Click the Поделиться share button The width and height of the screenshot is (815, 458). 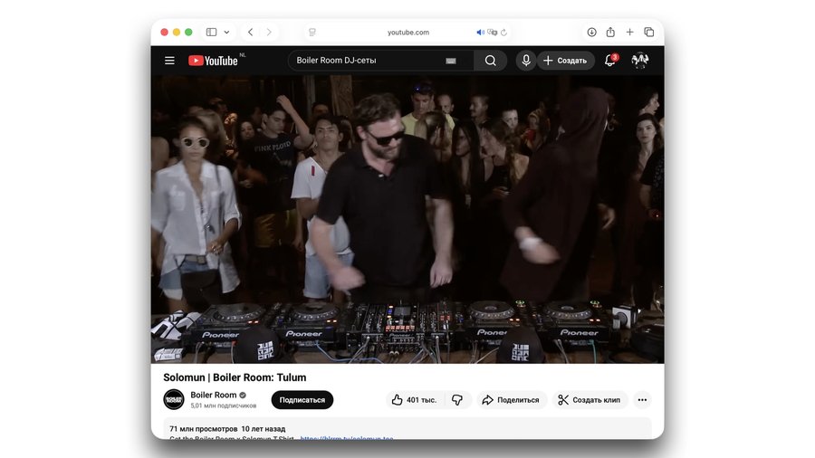511,400
